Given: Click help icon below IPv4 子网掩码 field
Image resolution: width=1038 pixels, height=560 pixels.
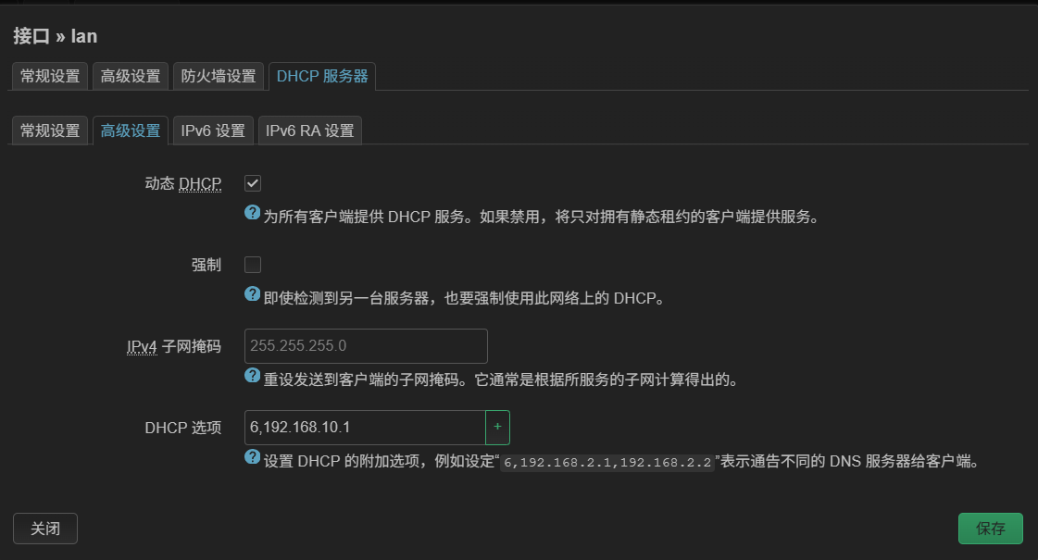Looking at the screenshot, I should coord(252,376).
